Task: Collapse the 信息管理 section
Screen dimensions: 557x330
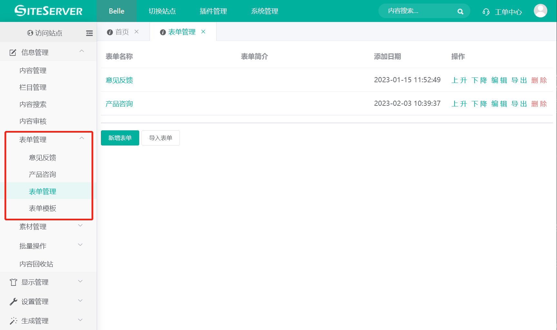Action: coord(82,51)
